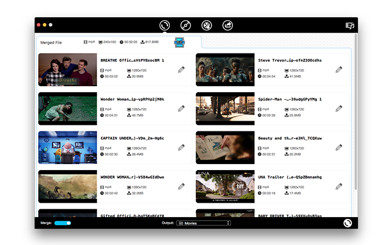Click the title UNA Trailer (..e-QSpZBmnamhg
The image size is (392, 245).
tap(290, 177)
